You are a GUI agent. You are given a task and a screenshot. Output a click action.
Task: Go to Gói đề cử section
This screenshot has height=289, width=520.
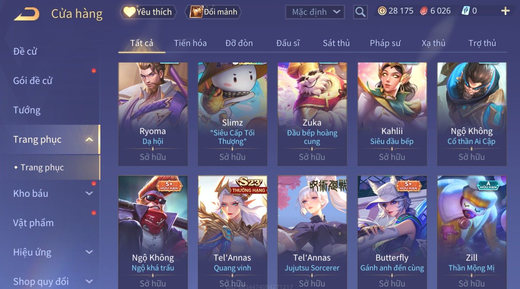click(33, 81)
